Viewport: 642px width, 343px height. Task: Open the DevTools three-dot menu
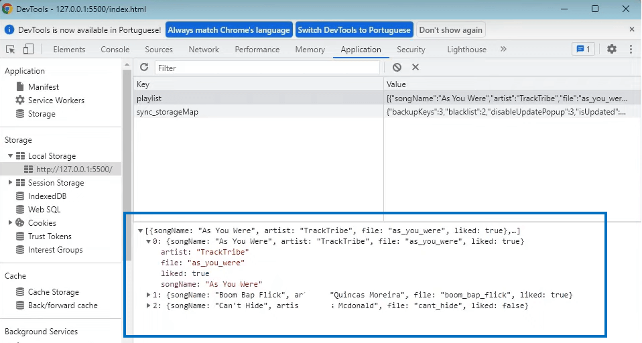(631, 49)
